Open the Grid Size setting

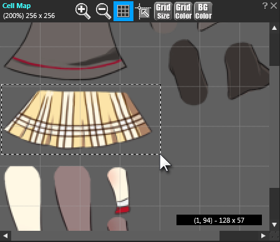[x=163, y=11]
